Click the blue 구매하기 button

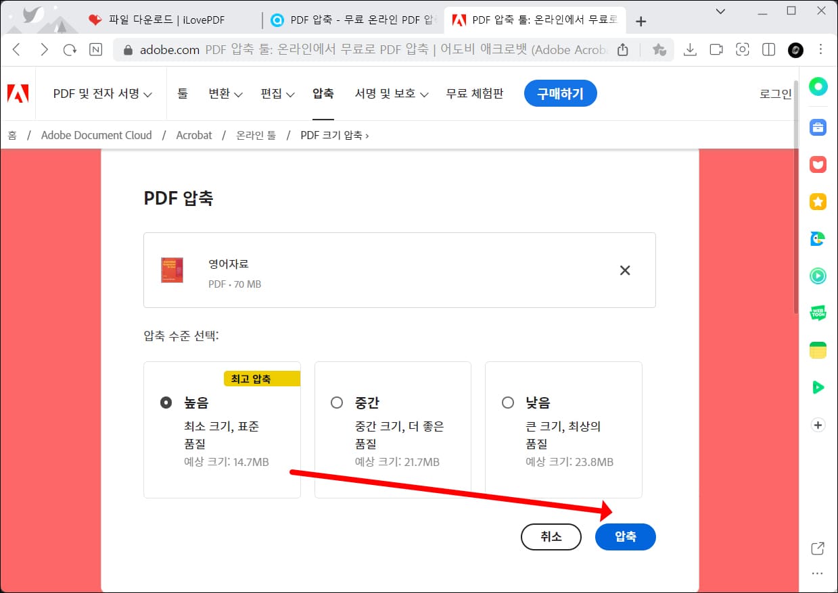(x=560, y=94)
